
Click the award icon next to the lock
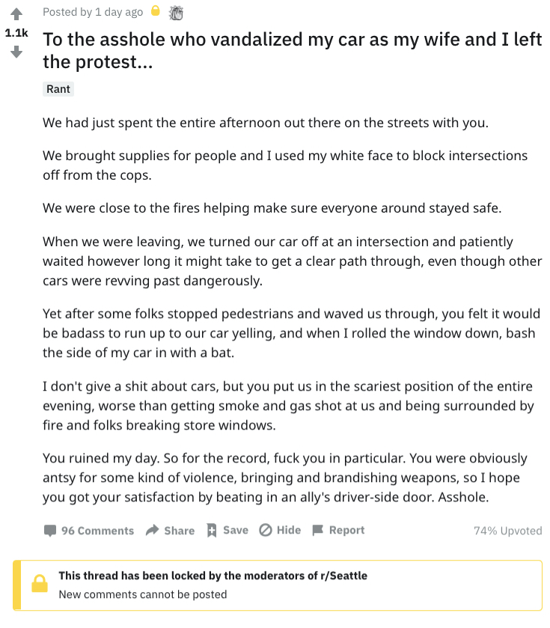(176, 13)
